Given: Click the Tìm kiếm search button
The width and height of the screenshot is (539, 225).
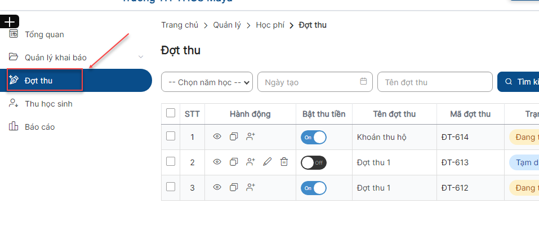Looking at the screenshot, I should (518, 82).
